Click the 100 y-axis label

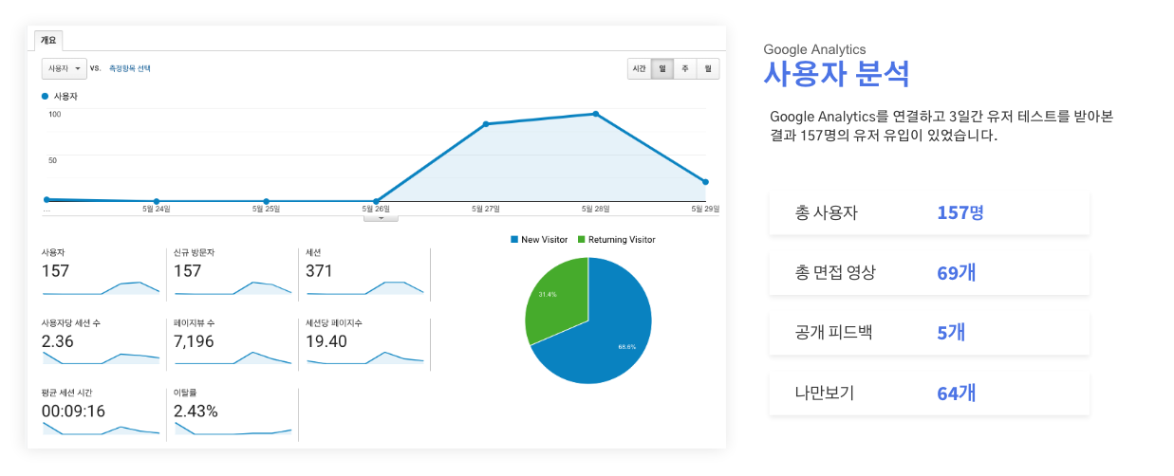pyautogui.click(x=54, y=115)
